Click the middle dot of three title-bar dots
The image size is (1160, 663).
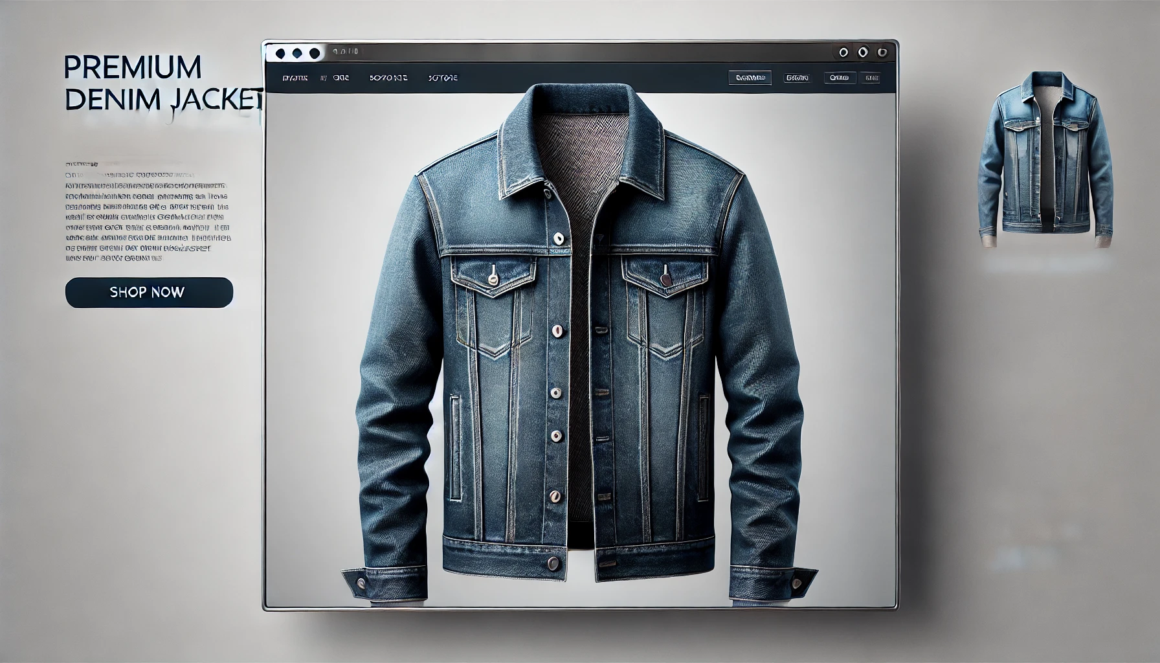[297, 53]
